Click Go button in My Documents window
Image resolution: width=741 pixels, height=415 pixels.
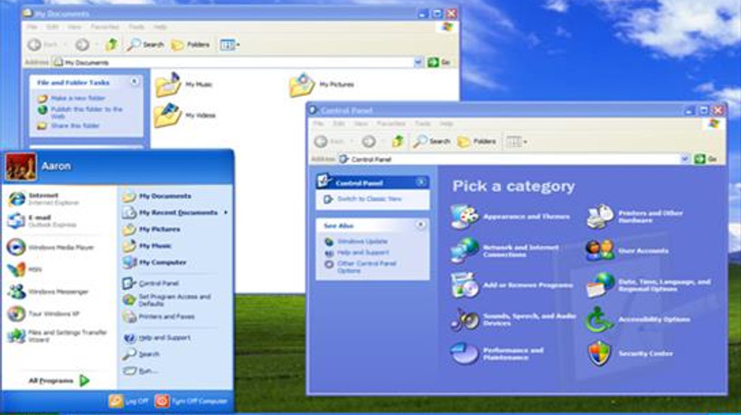click(x=439, y=62)
